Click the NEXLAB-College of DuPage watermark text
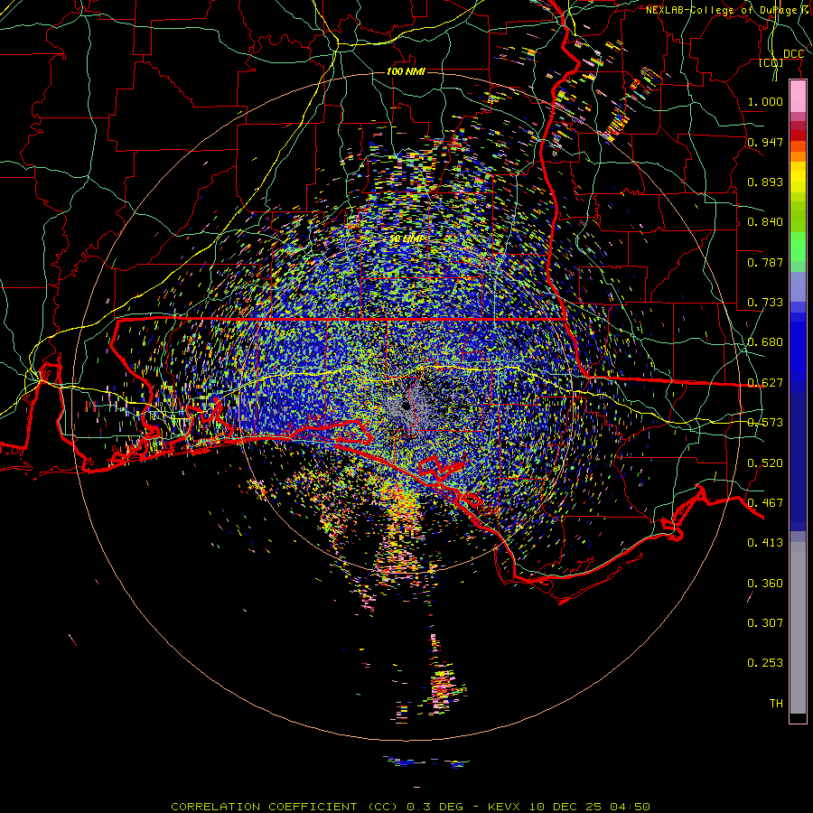The width and height of the screenshot is (813, 813). pos(727,10)
